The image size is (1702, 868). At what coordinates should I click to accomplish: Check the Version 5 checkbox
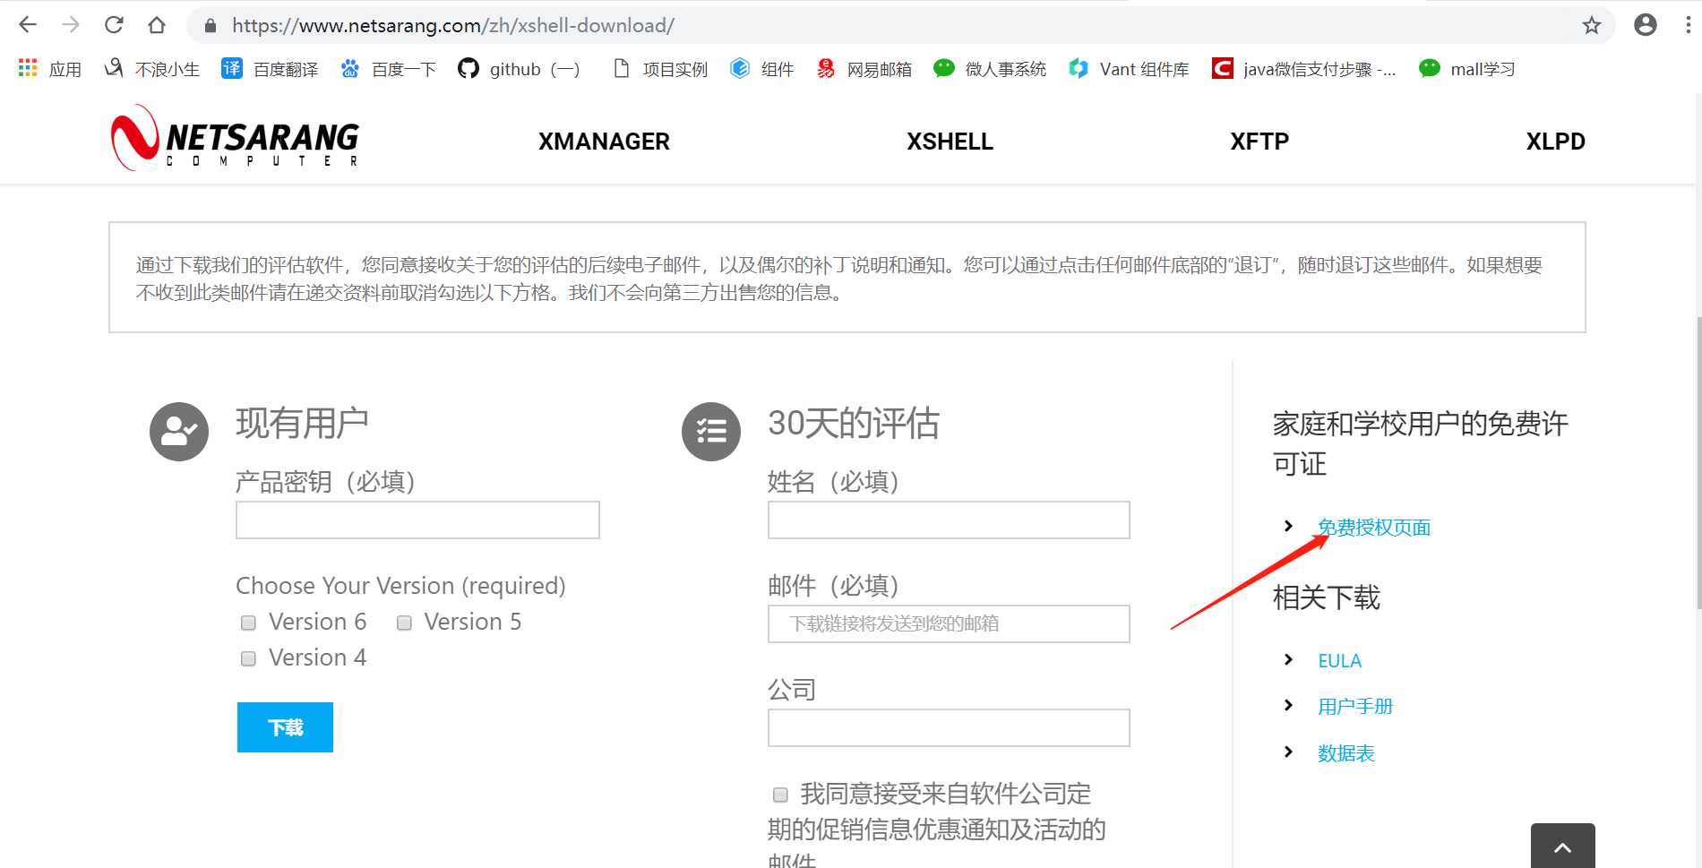(x=404, y=623)
